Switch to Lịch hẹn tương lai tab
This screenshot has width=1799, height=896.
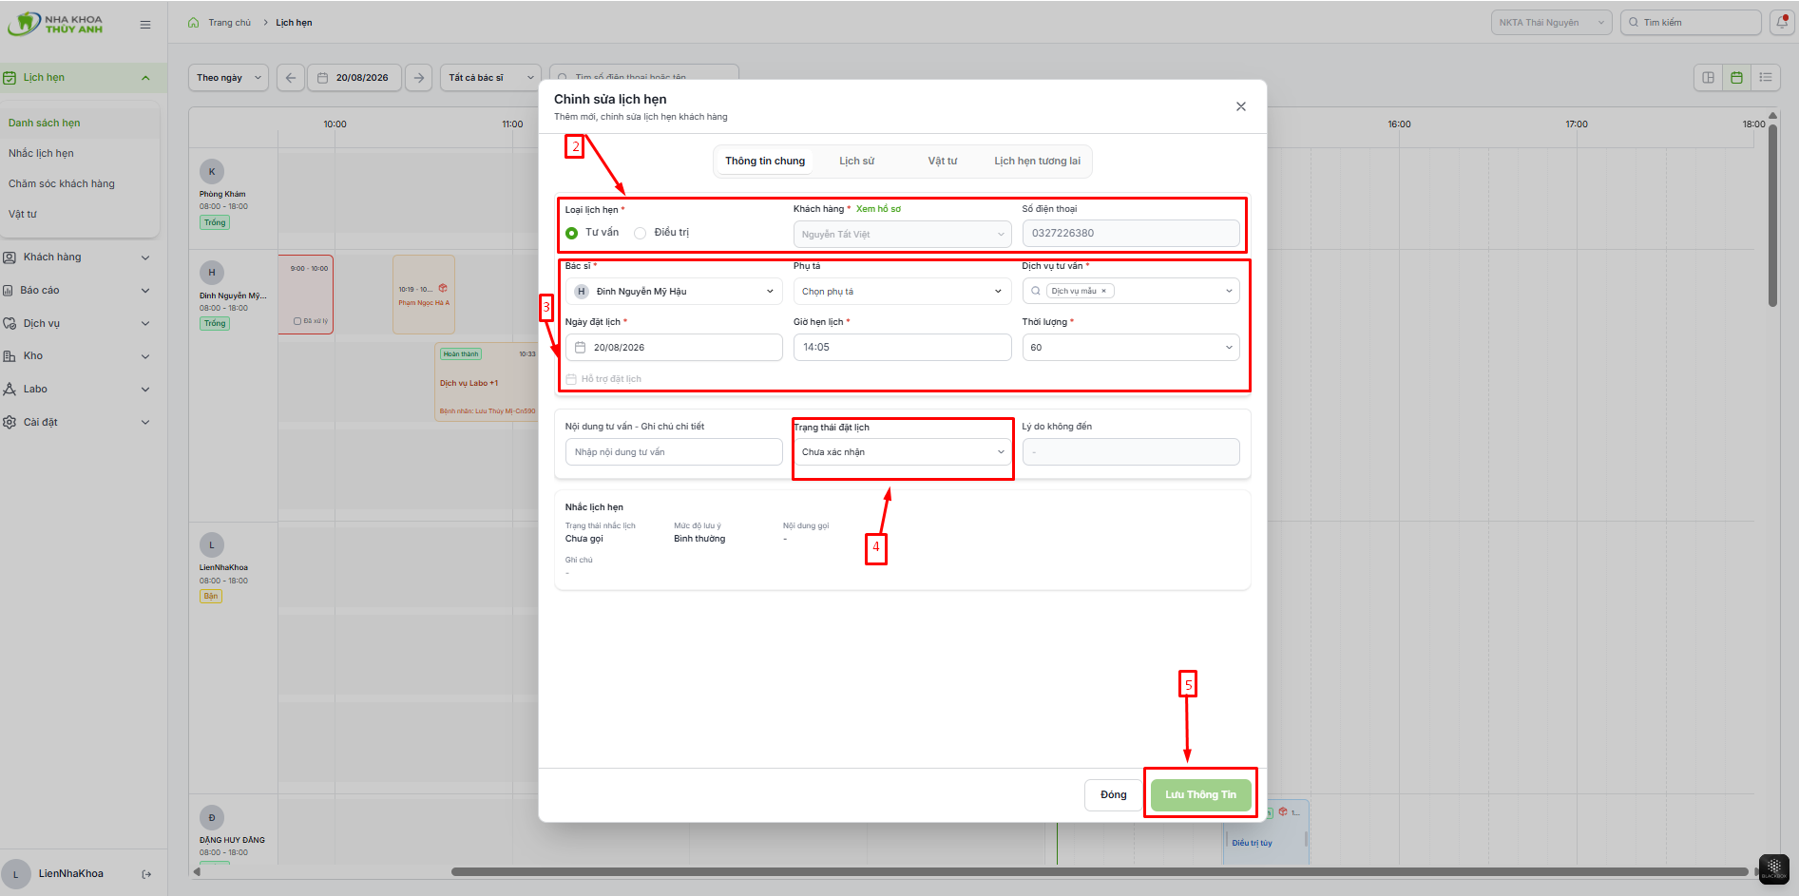coord(1037,162)
